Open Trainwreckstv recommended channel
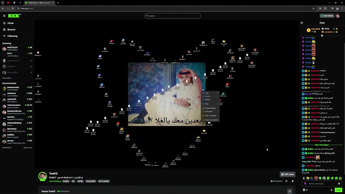The height and width of the screenshot is (194, 345). click(x=17, y=106)
